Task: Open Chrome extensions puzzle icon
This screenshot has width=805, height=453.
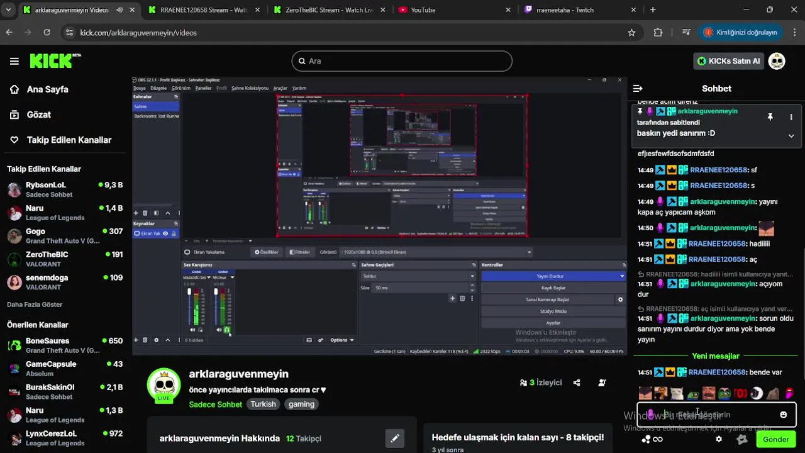Action: pyautogui.click(x=658, y=32)
